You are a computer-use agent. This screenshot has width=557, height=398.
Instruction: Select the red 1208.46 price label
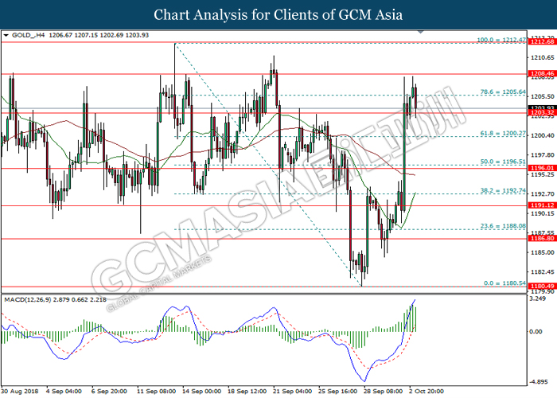[542, 74]
